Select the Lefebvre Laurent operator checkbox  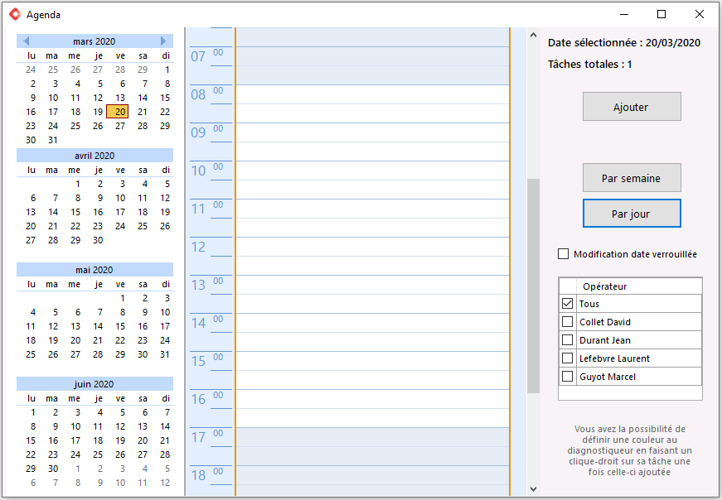coord(567,358)
